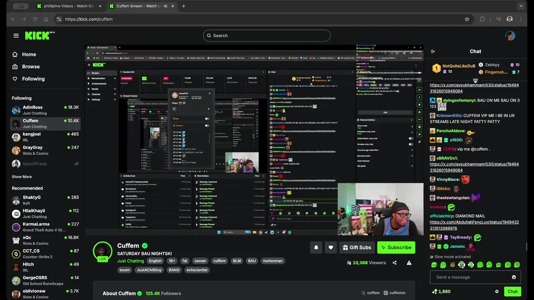Expand Show More in Following list
Image resolution: width=534 pixels, height=300 pixels.
[x=22, y=177]
